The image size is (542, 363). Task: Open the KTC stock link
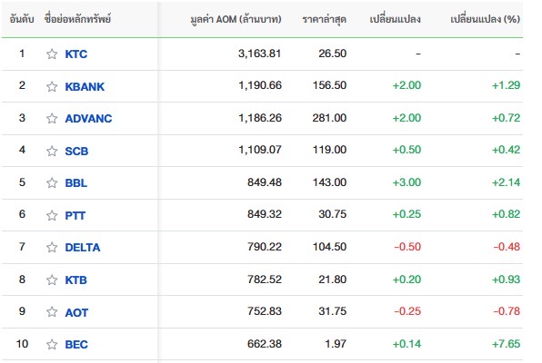point(76,54)
